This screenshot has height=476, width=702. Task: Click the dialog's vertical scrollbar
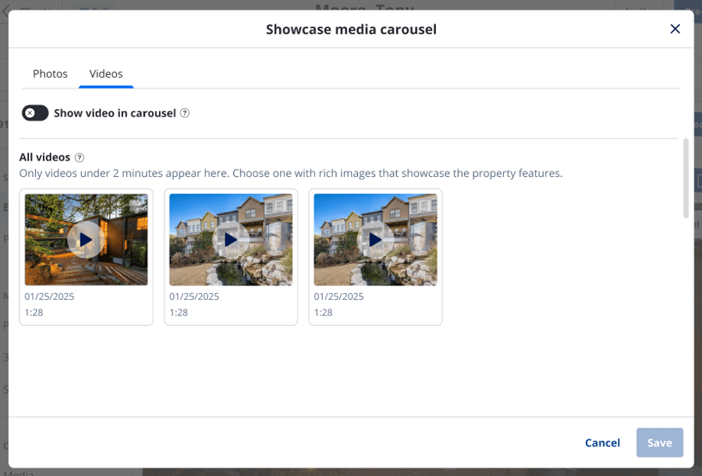686,178
